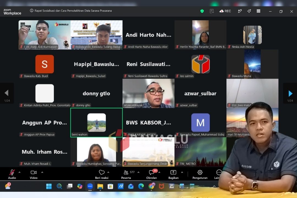Click the azwar_sulbar participant tile
The width and height of the screenshot is (297, 198).
[x=200, y=94]
